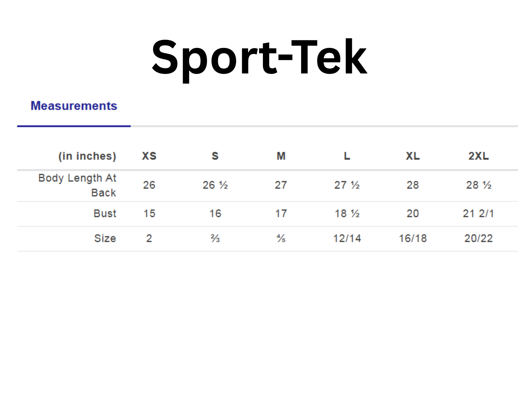518x415 pixels.
Task: Click the bust value 15 under XS
Action: pos(149,213)
